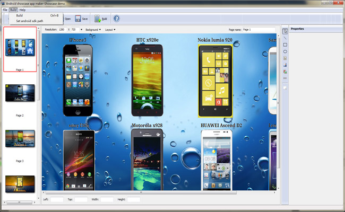Click the Width input field

[x=107, y=199]
